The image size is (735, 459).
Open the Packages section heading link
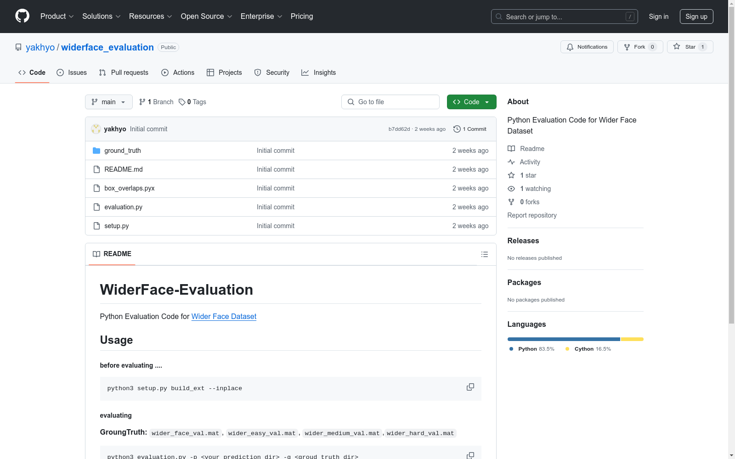pyautogui.click(x=524, y=282)
